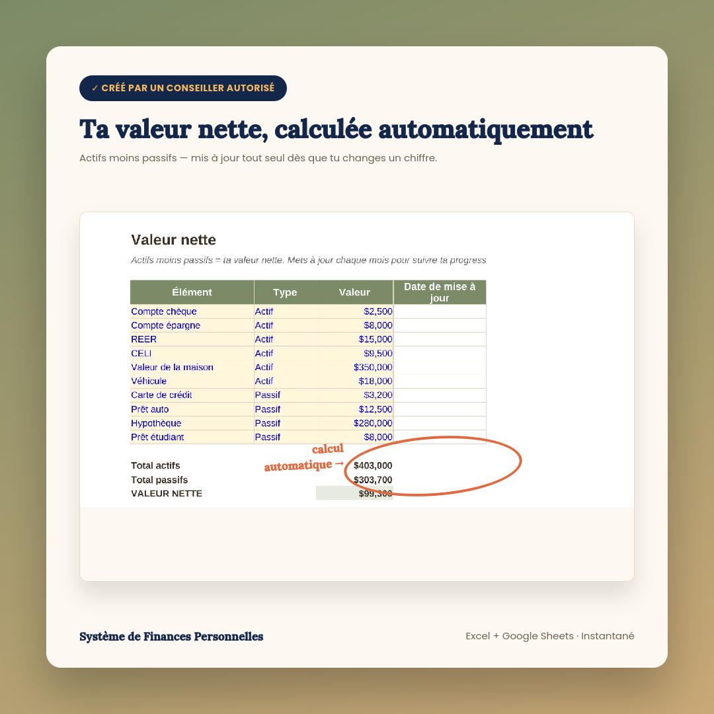Select the "Prêt étudiant" cell
The width and height of the screenshot is (714, 714).
tap(192, 437)
